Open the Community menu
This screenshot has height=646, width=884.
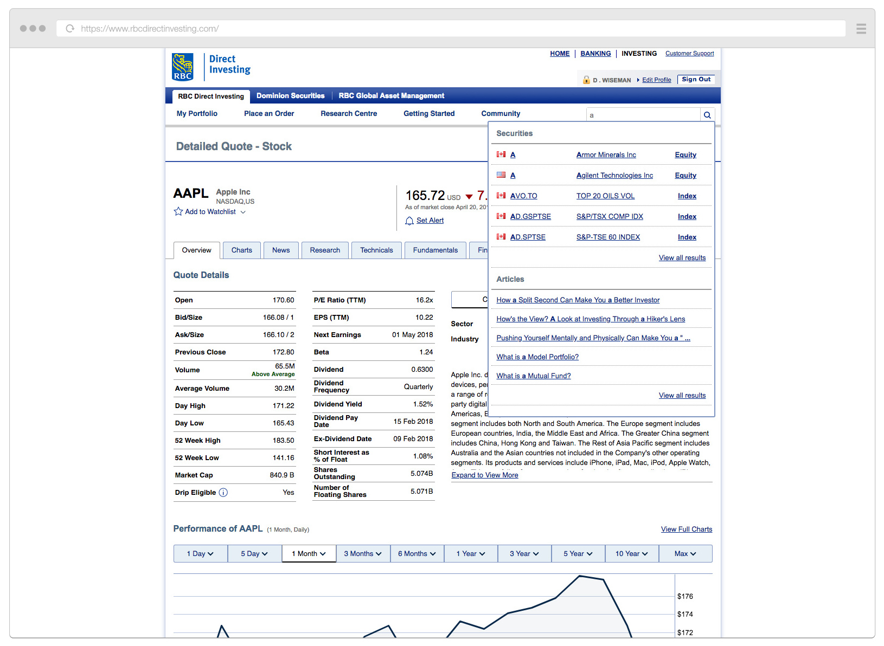pyautogui.click(x=501, y=114)
